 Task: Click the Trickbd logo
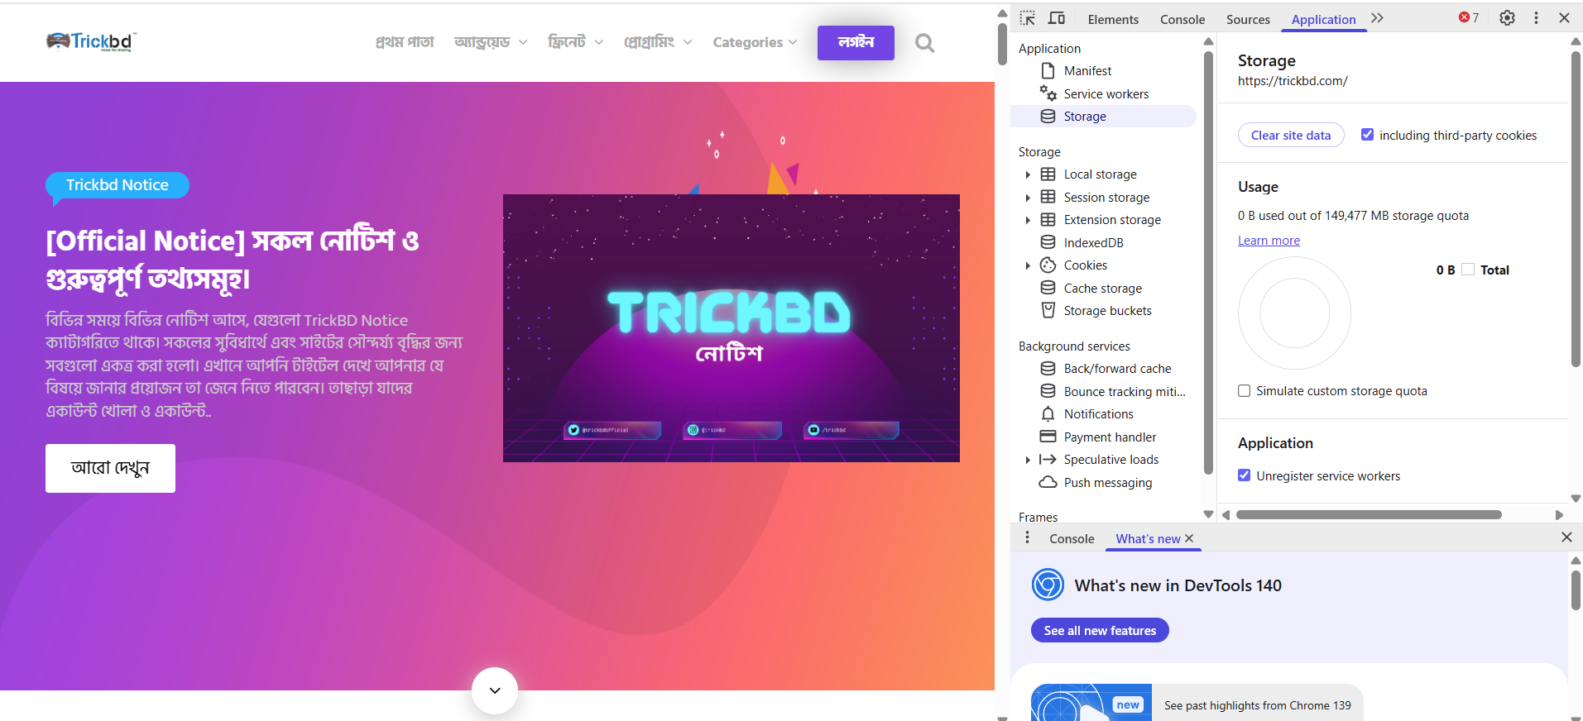point(91,41)
